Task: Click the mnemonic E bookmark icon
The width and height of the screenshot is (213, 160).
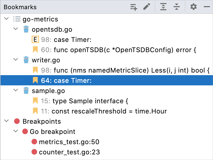Action: pos(35,40)
